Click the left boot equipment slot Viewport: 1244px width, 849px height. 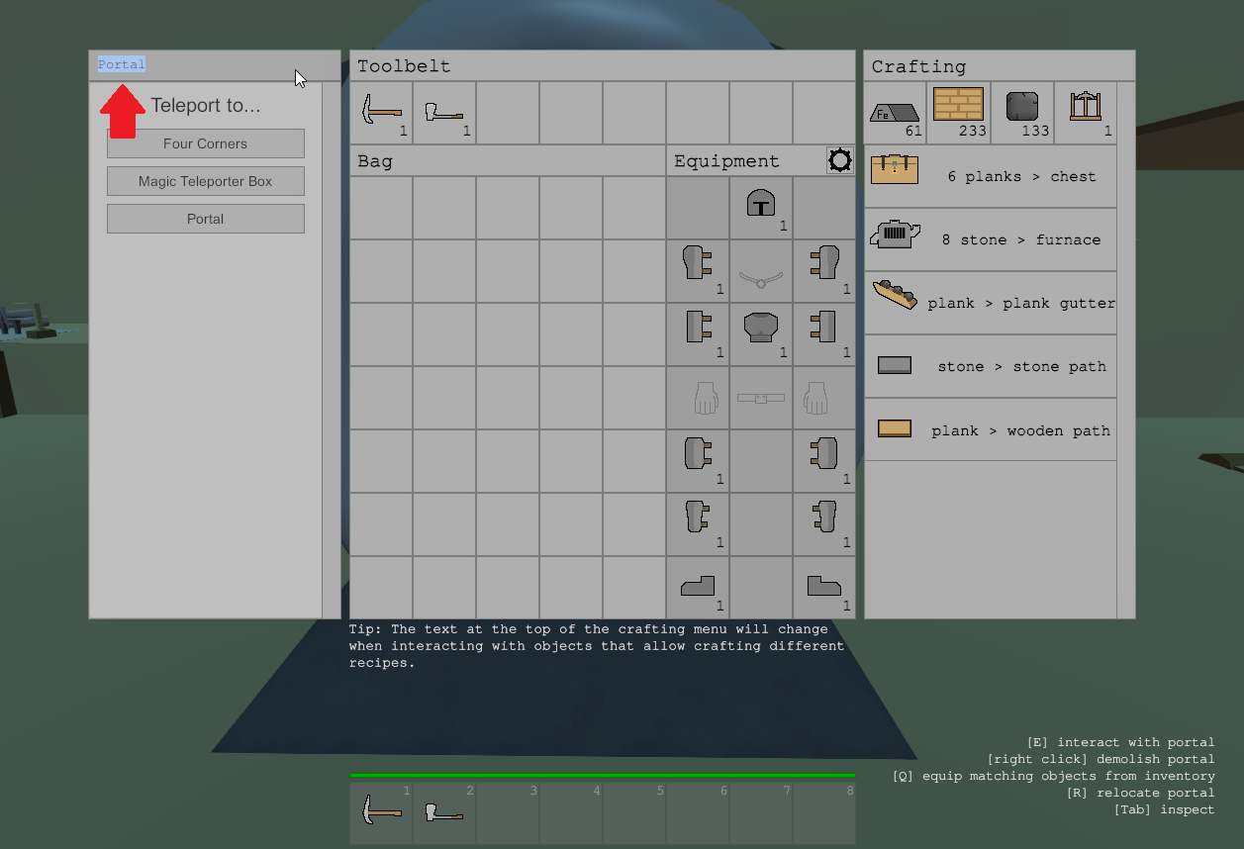click(x=698, y=588)
